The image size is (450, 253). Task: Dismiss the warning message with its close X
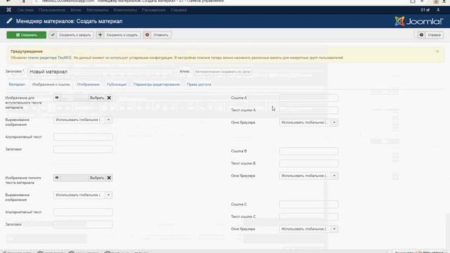tap(437, 51)
